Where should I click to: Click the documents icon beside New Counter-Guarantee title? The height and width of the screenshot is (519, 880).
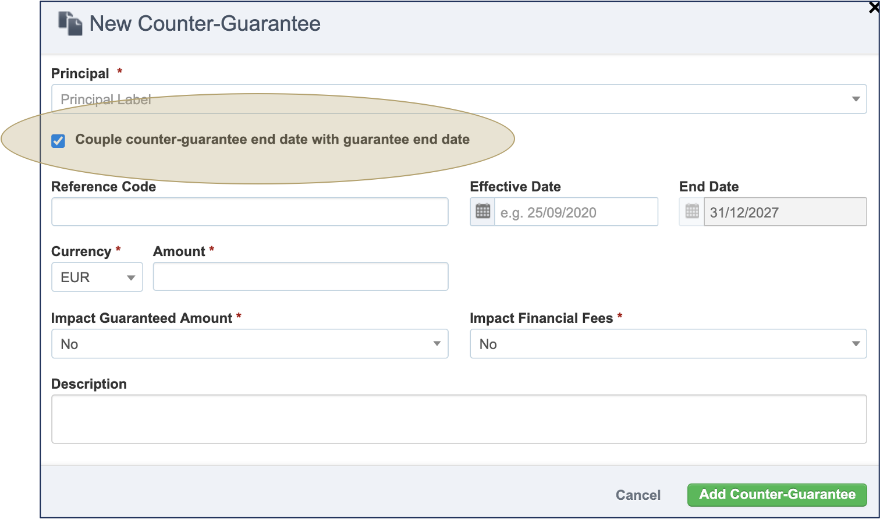[70, 24]
